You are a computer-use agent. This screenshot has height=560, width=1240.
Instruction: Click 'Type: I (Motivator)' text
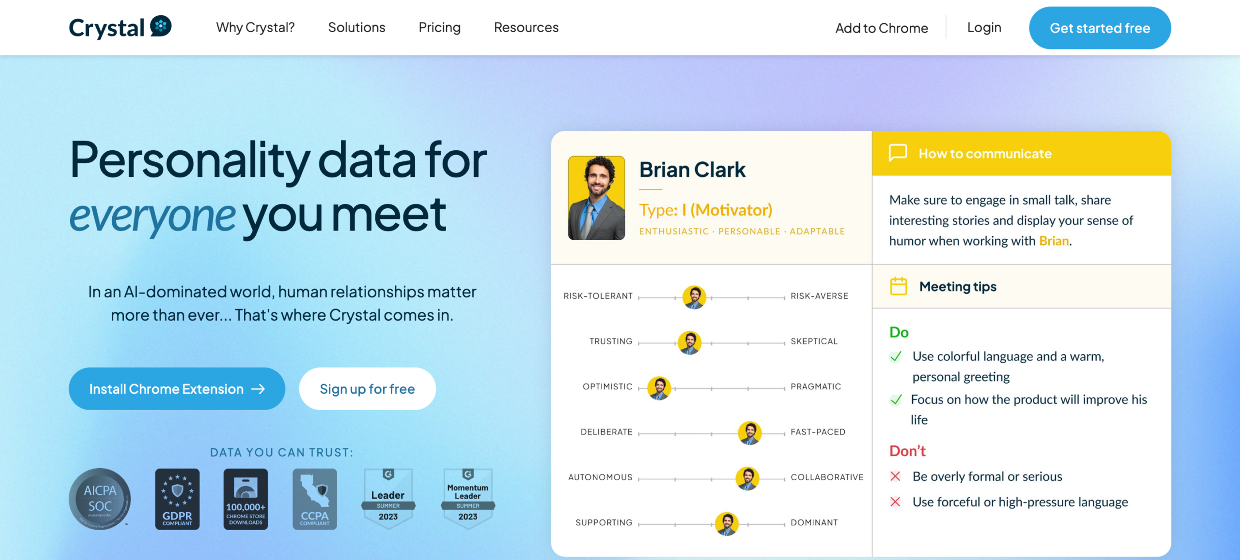[x=706, y=210]
